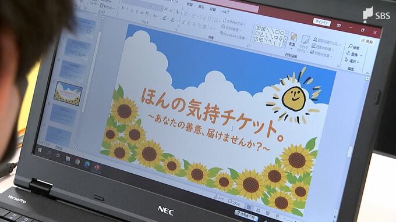Toggle text shadow S formatting
This screenshot has width=396, height=222.
(x=137, y=12)
